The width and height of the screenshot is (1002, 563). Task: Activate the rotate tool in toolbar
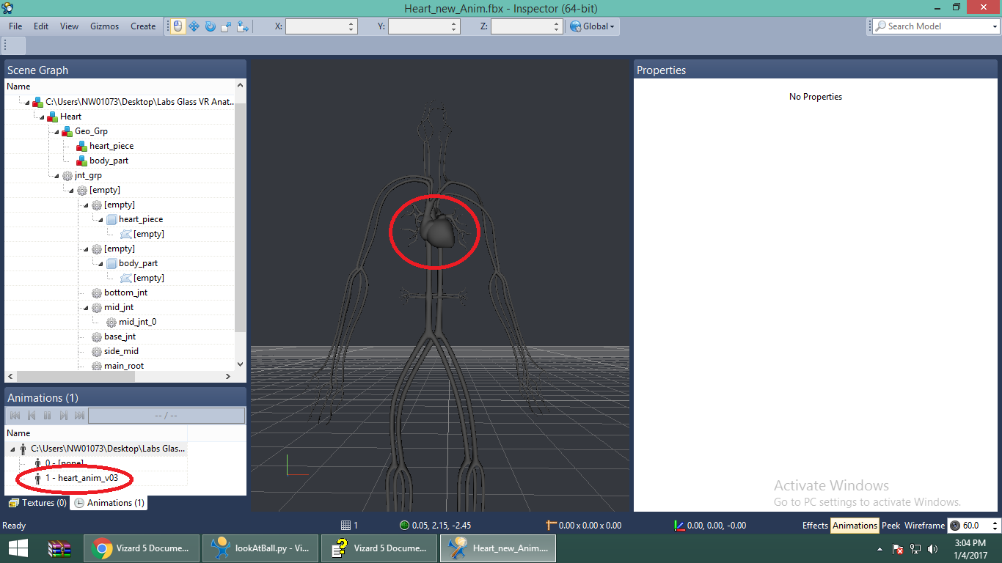pyautogui.click(x=210, y=26)
